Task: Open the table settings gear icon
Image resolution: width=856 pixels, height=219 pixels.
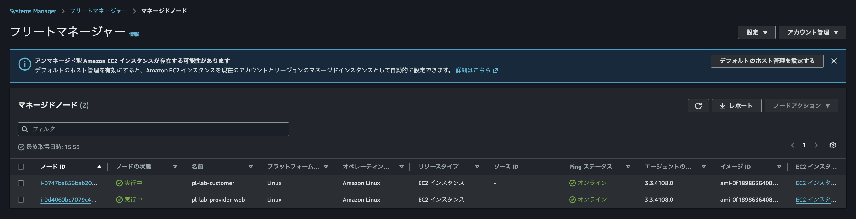Action: point(833,145)
